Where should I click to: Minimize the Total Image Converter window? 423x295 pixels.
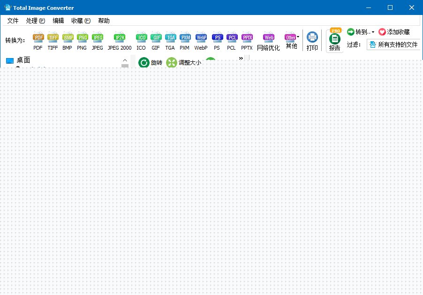pyautogui.click(x=369, y=7)
